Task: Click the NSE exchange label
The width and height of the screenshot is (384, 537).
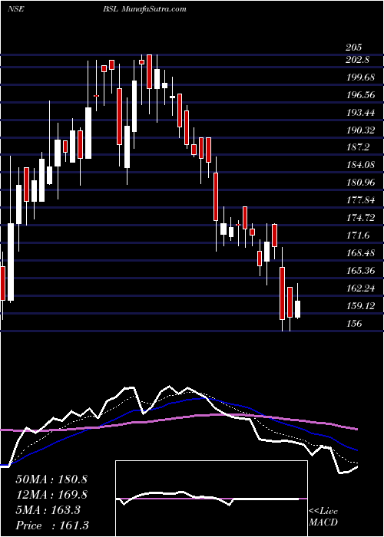Action: point(16,9)
